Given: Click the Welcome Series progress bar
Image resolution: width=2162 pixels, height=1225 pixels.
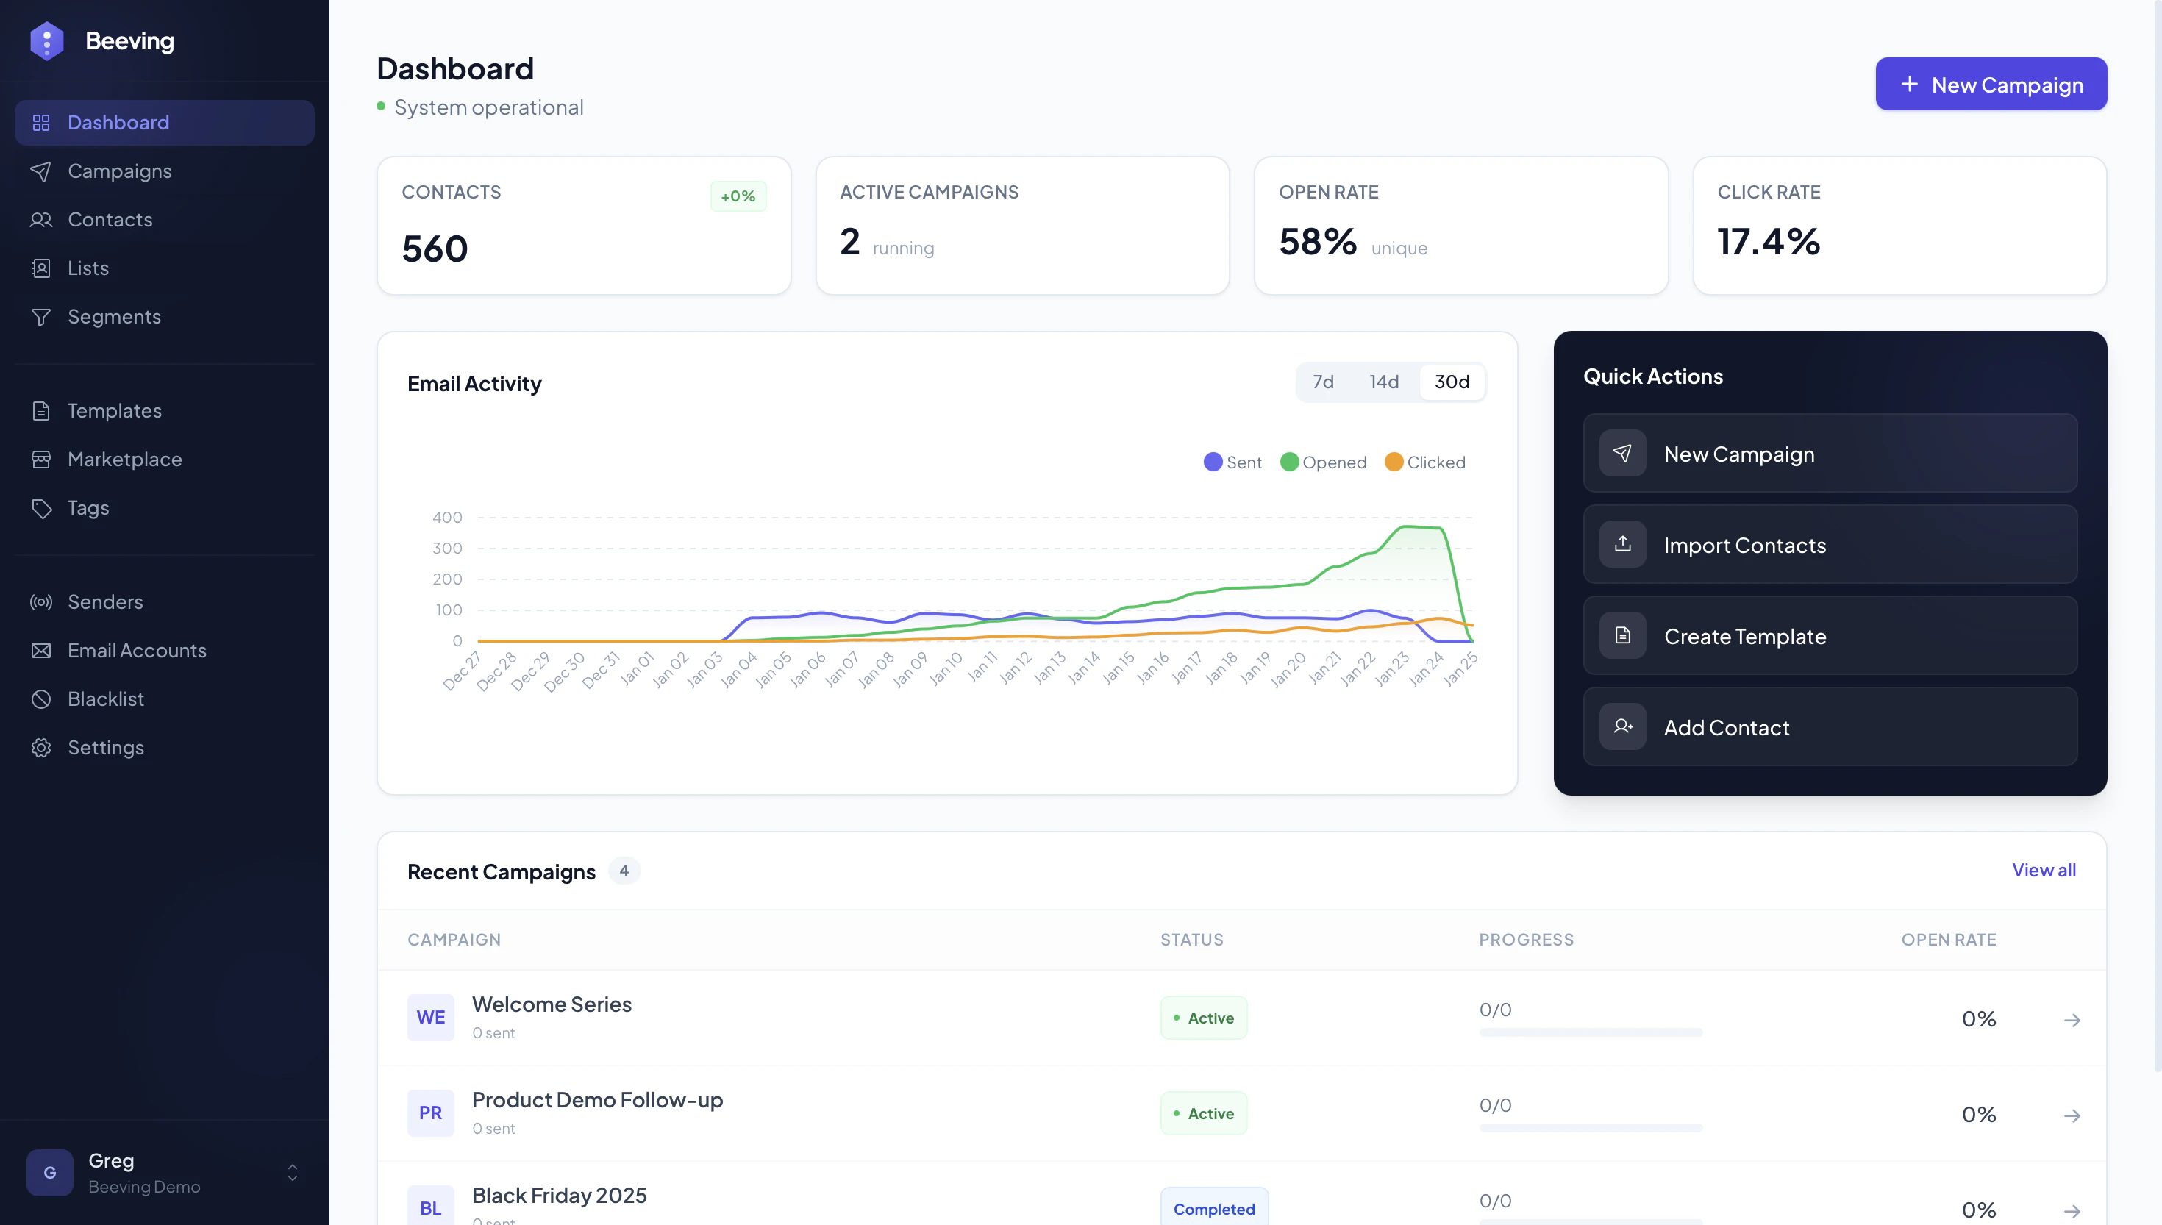Looking at the screenshot, I should tap(1590, 1033).
